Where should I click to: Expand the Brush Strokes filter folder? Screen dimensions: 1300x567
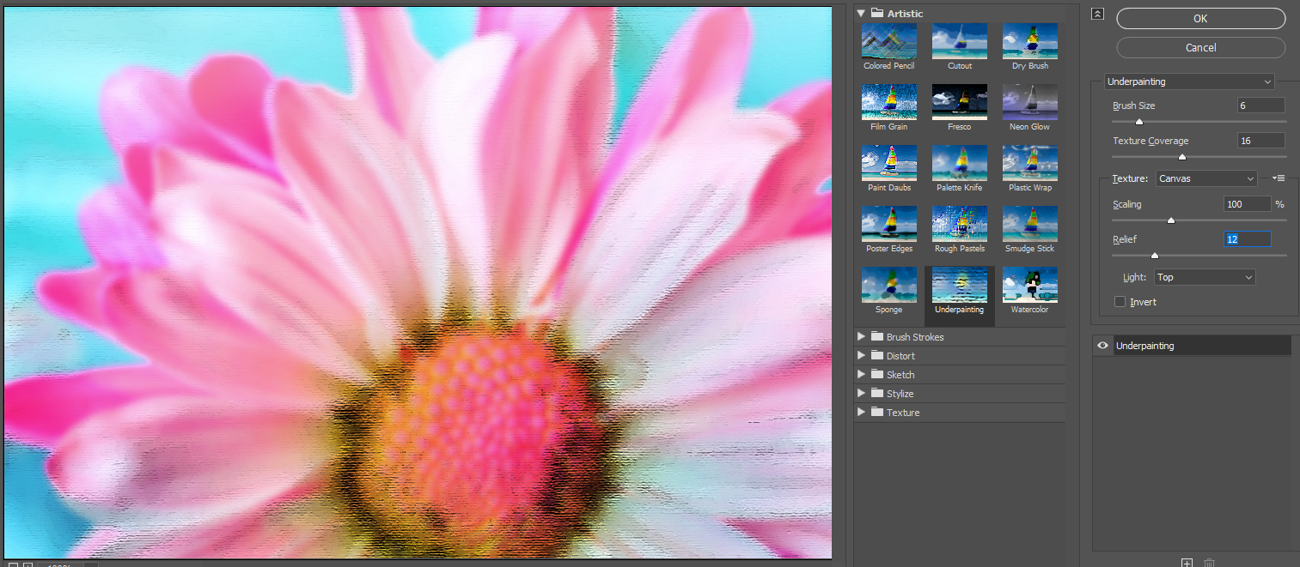(861, 337)
